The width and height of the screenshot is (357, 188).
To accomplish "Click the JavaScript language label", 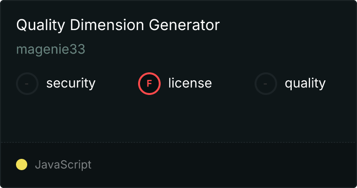I will pos(63,164).
